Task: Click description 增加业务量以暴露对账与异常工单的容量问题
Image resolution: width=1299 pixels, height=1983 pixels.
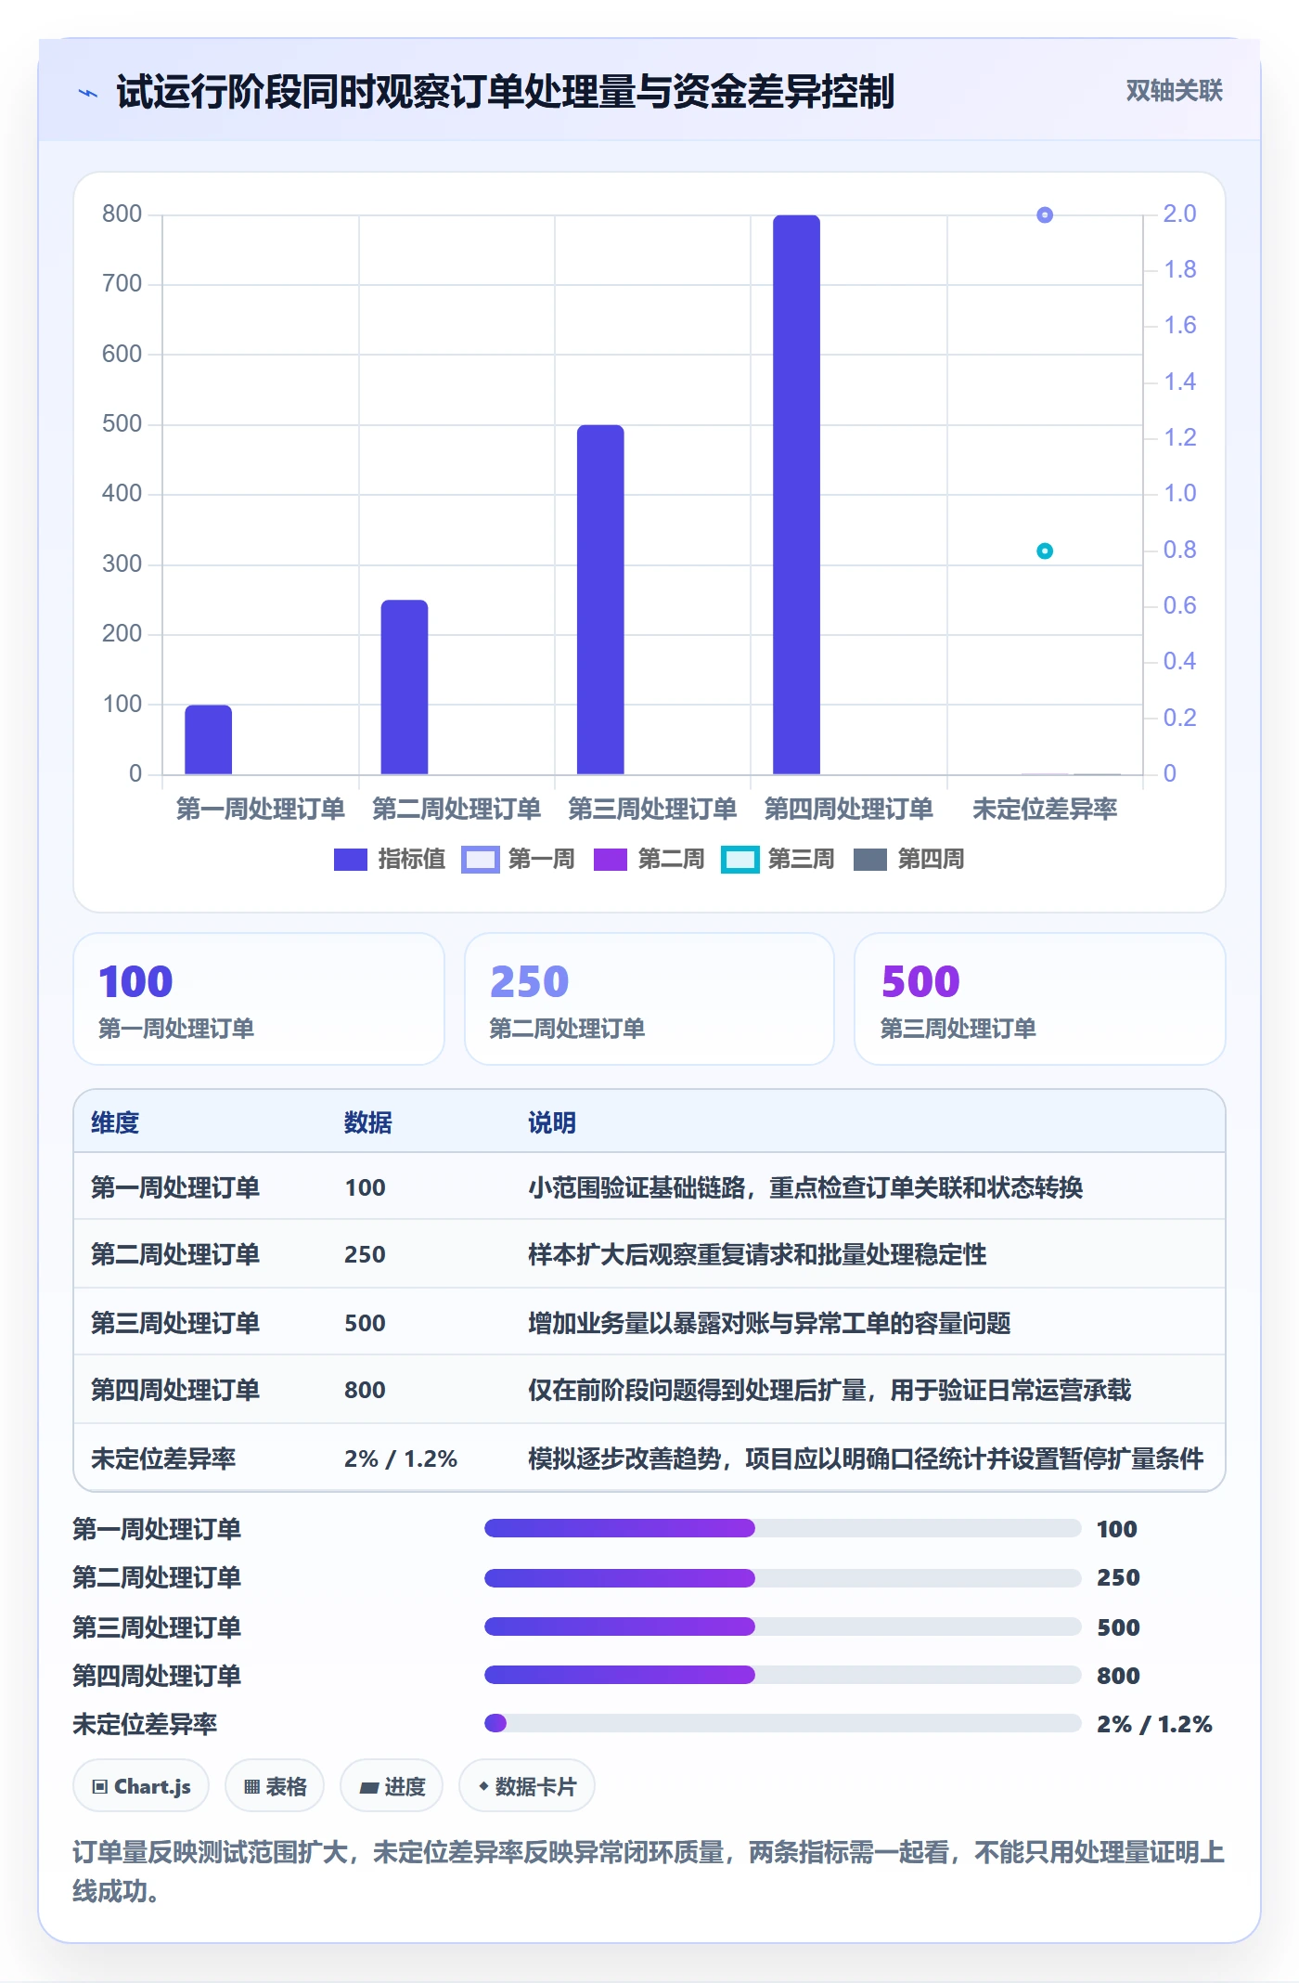Action: 769,1322
